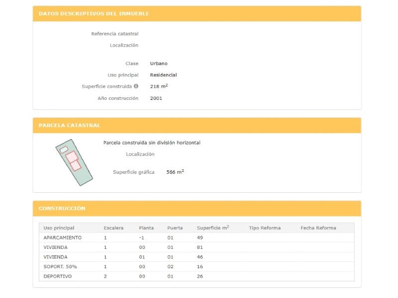This screenshot has width=398, height=298.
Task: Click 'Parcela construida sin división horizontal' text
Action: (x=152, y=143)
